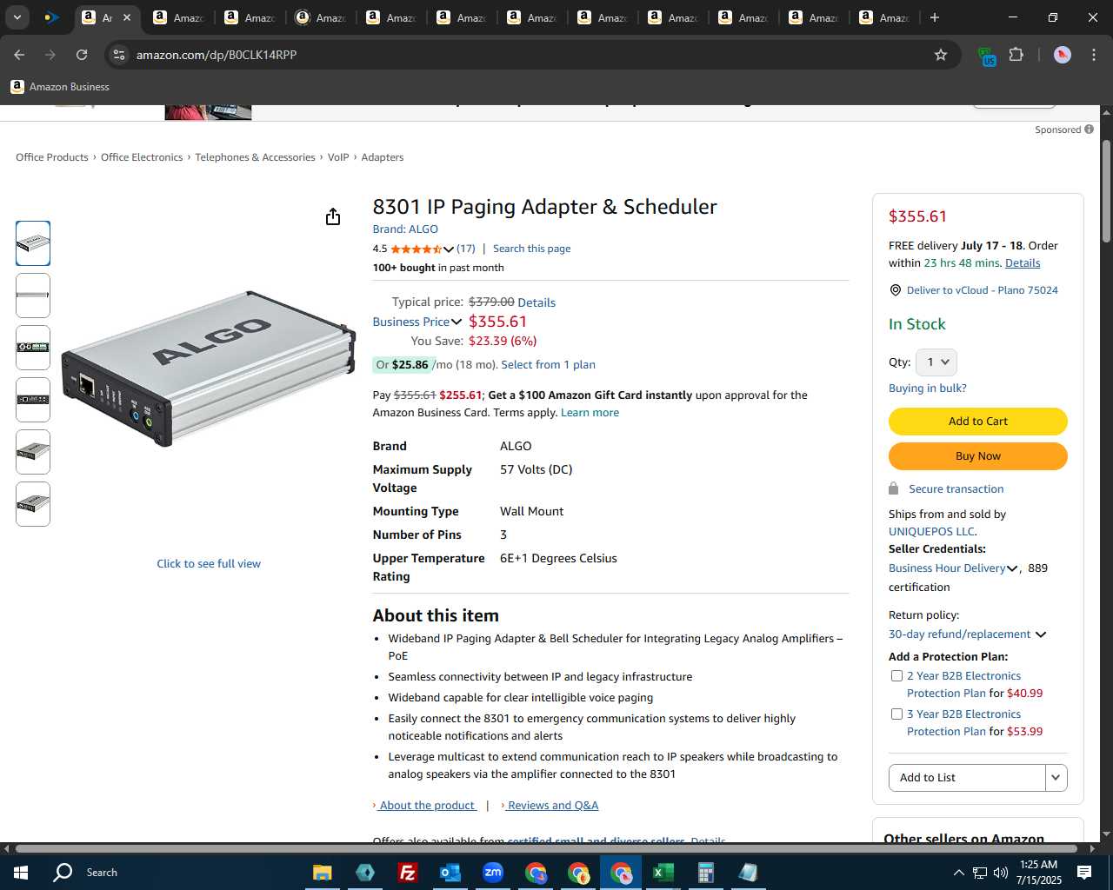Screen dimensions: 1113x890
Task: Open Excel from the taskbar
Action: click(663, 873)
